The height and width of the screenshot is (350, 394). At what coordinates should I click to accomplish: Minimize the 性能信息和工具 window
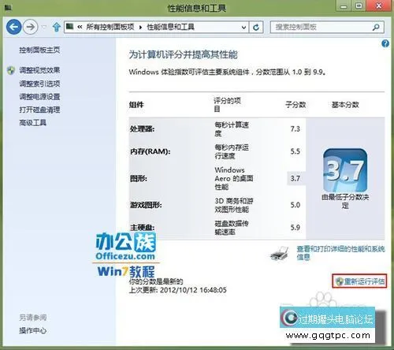point(344,6)
